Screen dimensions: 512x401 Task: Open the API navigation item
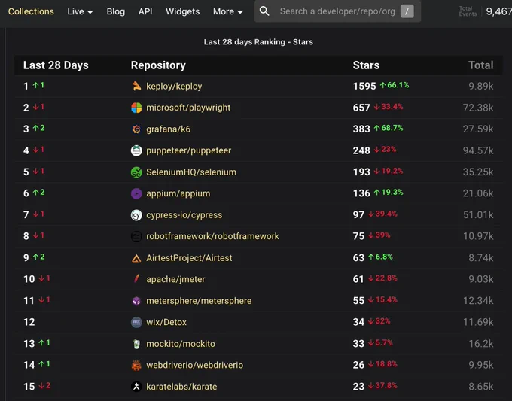point(145,11)
